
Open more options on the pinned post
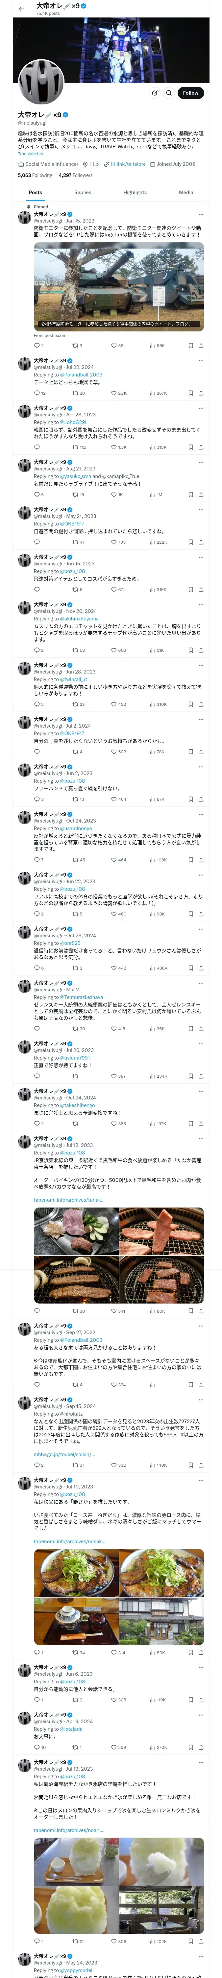click(201, 214)
